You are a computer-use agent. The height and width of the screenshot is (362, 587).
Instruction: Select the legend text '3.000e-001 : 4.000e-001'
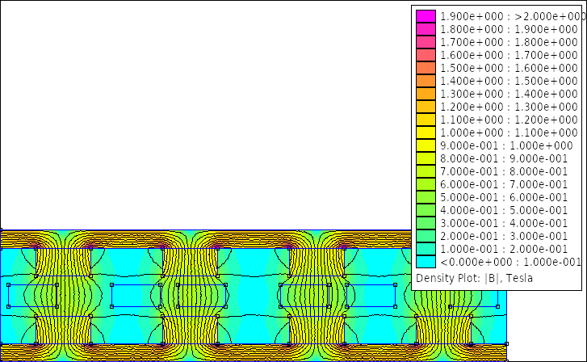pyautogui.click(x=504, y=223)
